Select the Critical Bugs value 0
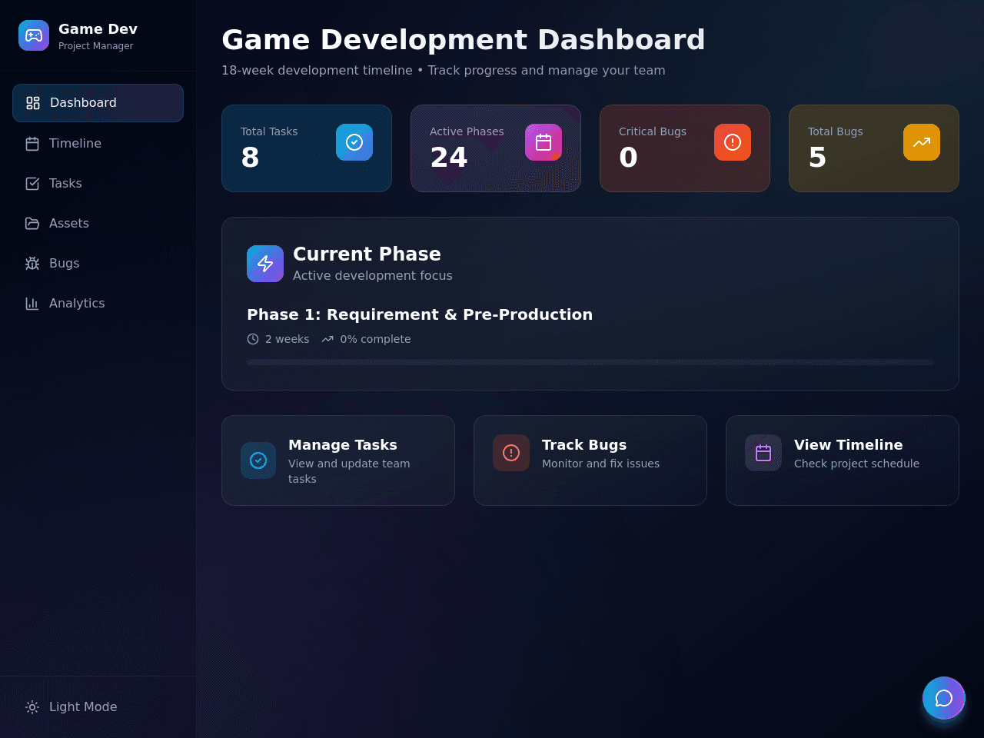 [x=628, y=158]
